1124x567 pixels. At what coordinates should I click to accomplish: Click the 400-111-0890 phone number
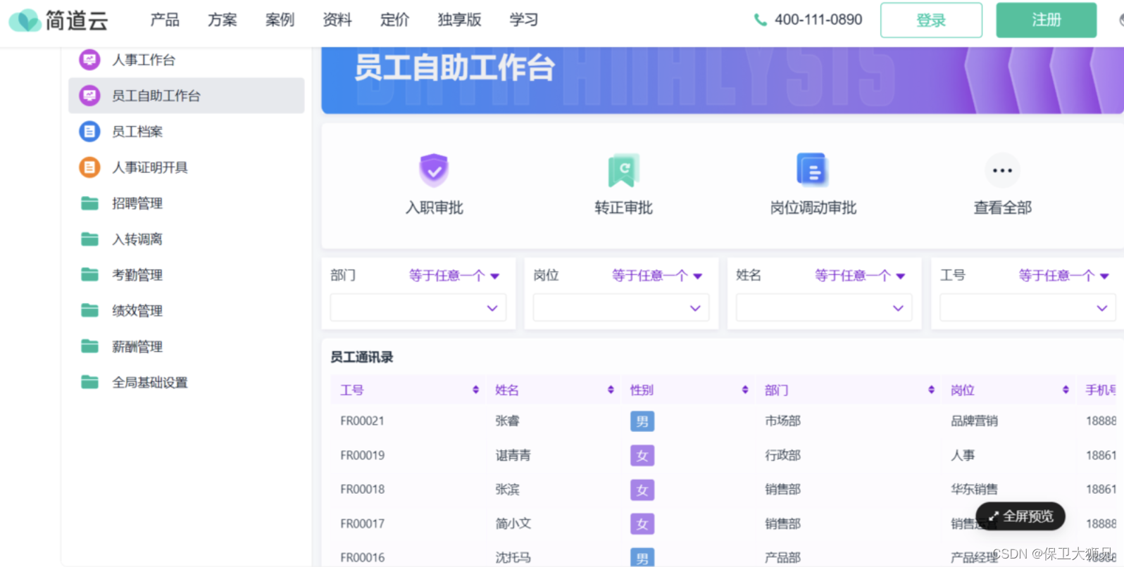pyautogui.click(x=818, y=20)
